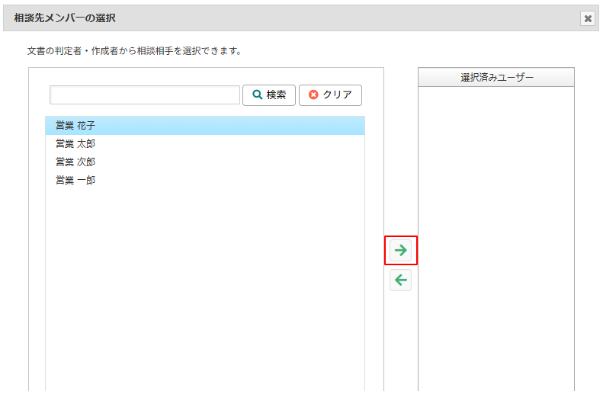Select 営業 太郎 in the user list
Image resolution: width=603 pixels, height=407 pixels.
tap(75, 144)
